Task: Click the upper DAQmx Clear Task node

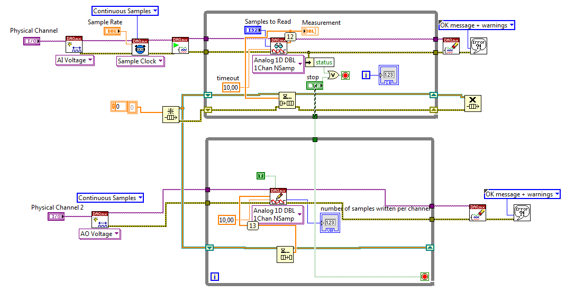Action: coord(451,46)
